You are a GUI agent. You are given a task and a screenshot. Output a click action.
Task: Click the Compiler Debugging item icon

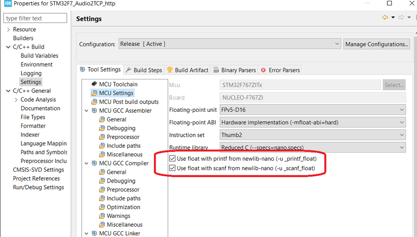(102, 181)
